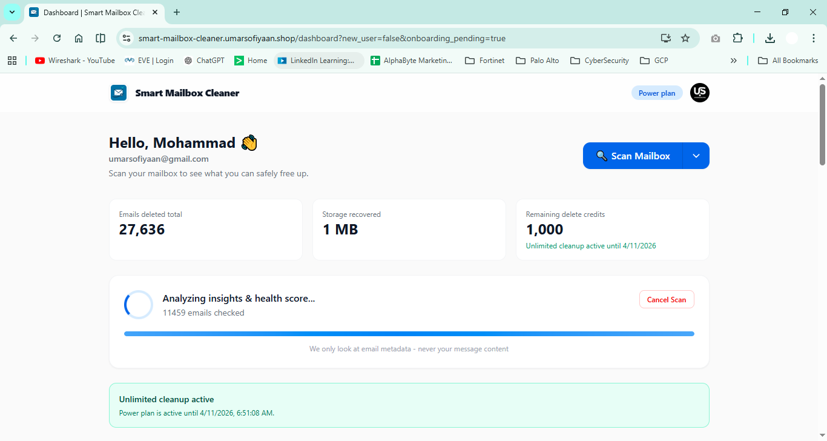
Task: Click the Smart Mailbox Cleaner title
Action: 187,93
